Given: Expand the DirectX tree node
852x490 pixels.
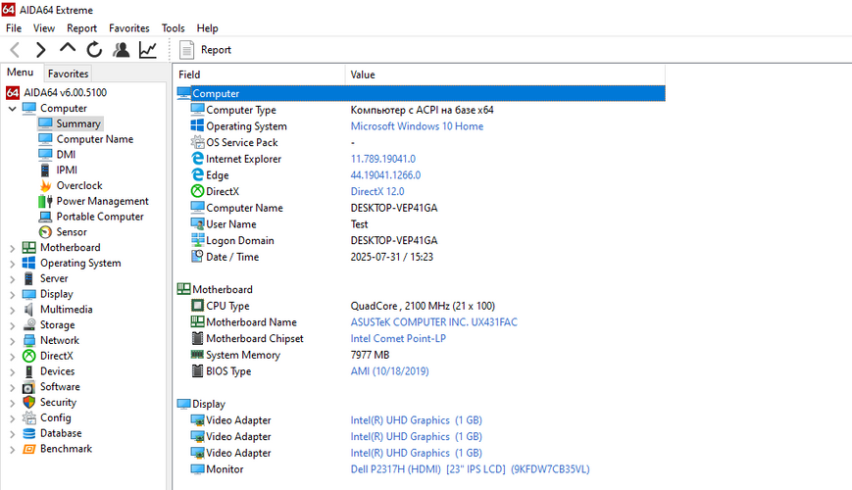Looking at the screenshot, I should click(12, 357).
